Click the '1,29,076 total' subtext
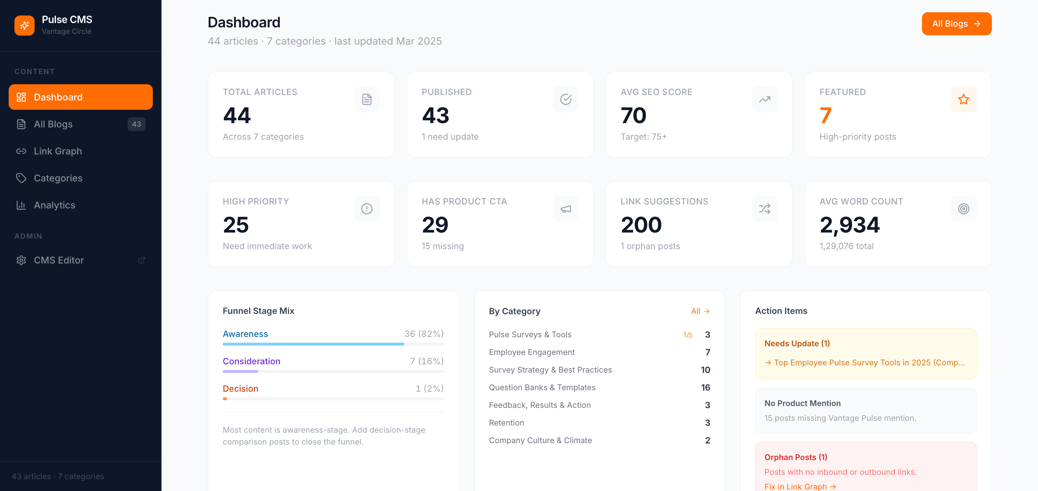Viewport: 1038px width, 491px height. (x=846, y=246)
